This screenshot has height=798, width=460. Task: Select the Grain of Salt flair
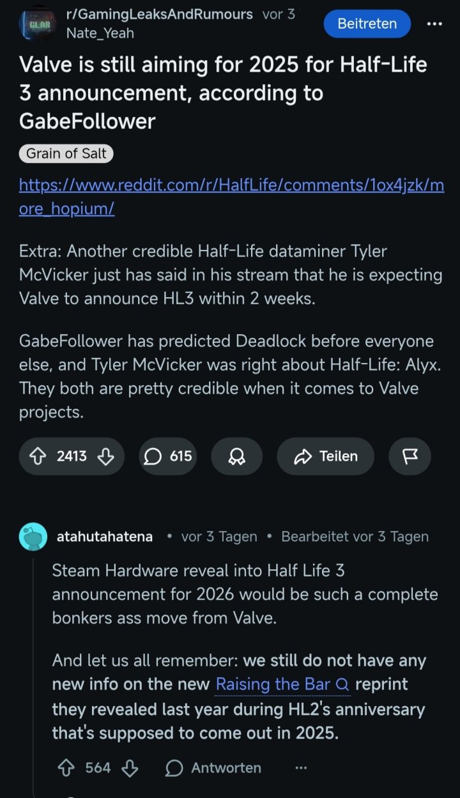66,154
